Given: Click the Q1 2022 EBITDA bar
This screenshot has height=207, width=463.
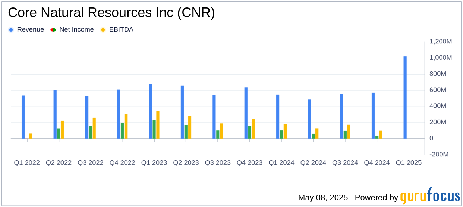Looking at the screenshot, I should tap(31, 136).
